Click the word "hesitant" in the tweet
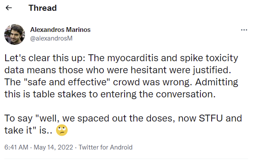253x162 pixels. [148, 70]
